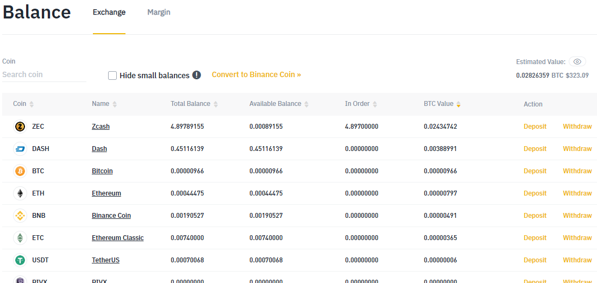Sort table by Coin column
The width and height of the screenshot is (597, 283).
[32, 104]
